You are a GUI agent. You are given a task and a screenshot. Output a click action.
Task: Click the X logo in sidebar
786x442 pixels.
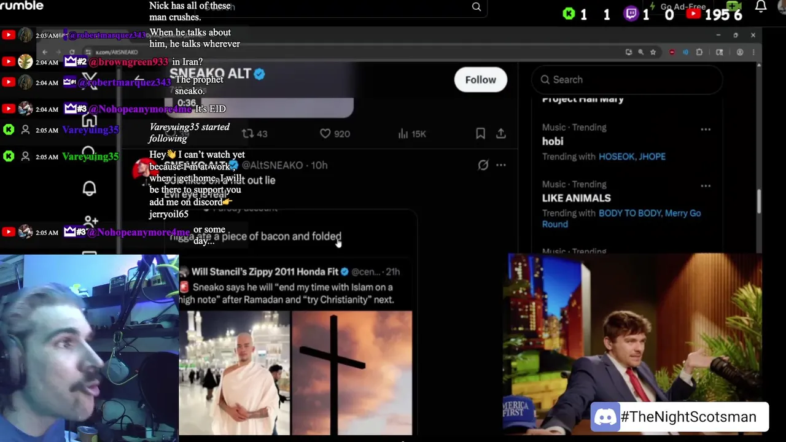90,81
